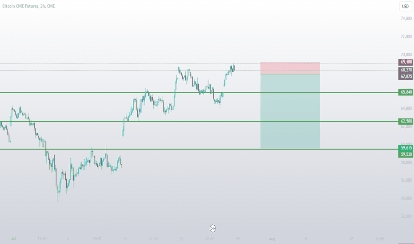The width and height of the screenshot is (414, 244).
Task: Open the USD currency selector
Action: (x=405, y=6)
